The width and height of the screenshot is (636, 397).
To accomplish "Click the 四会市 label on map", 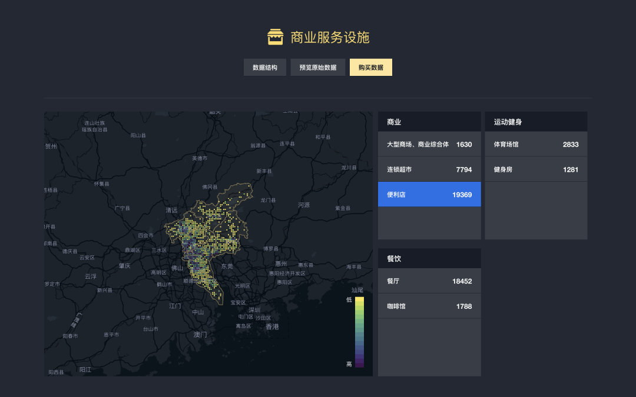I will tap(145, 235).
